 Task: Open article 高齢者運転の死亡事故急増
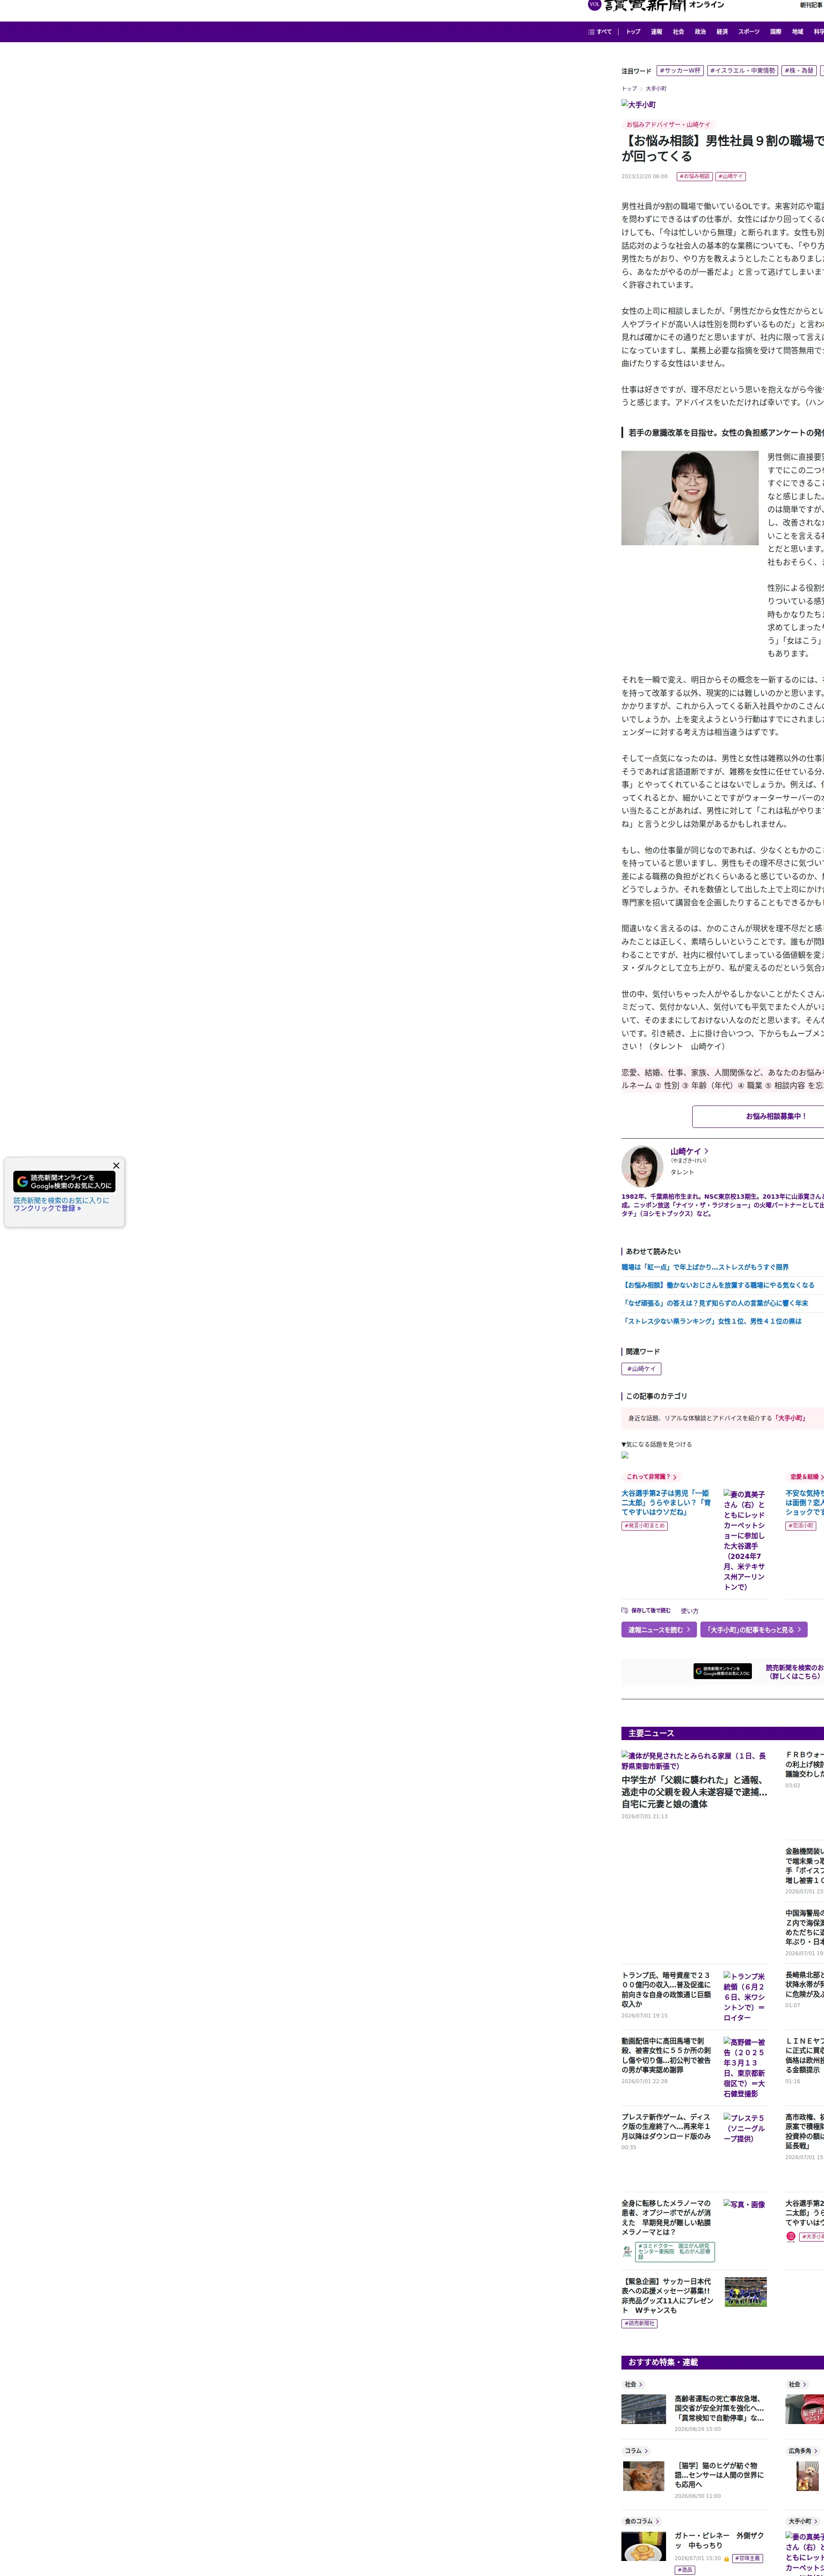(x=719, y=2409)
